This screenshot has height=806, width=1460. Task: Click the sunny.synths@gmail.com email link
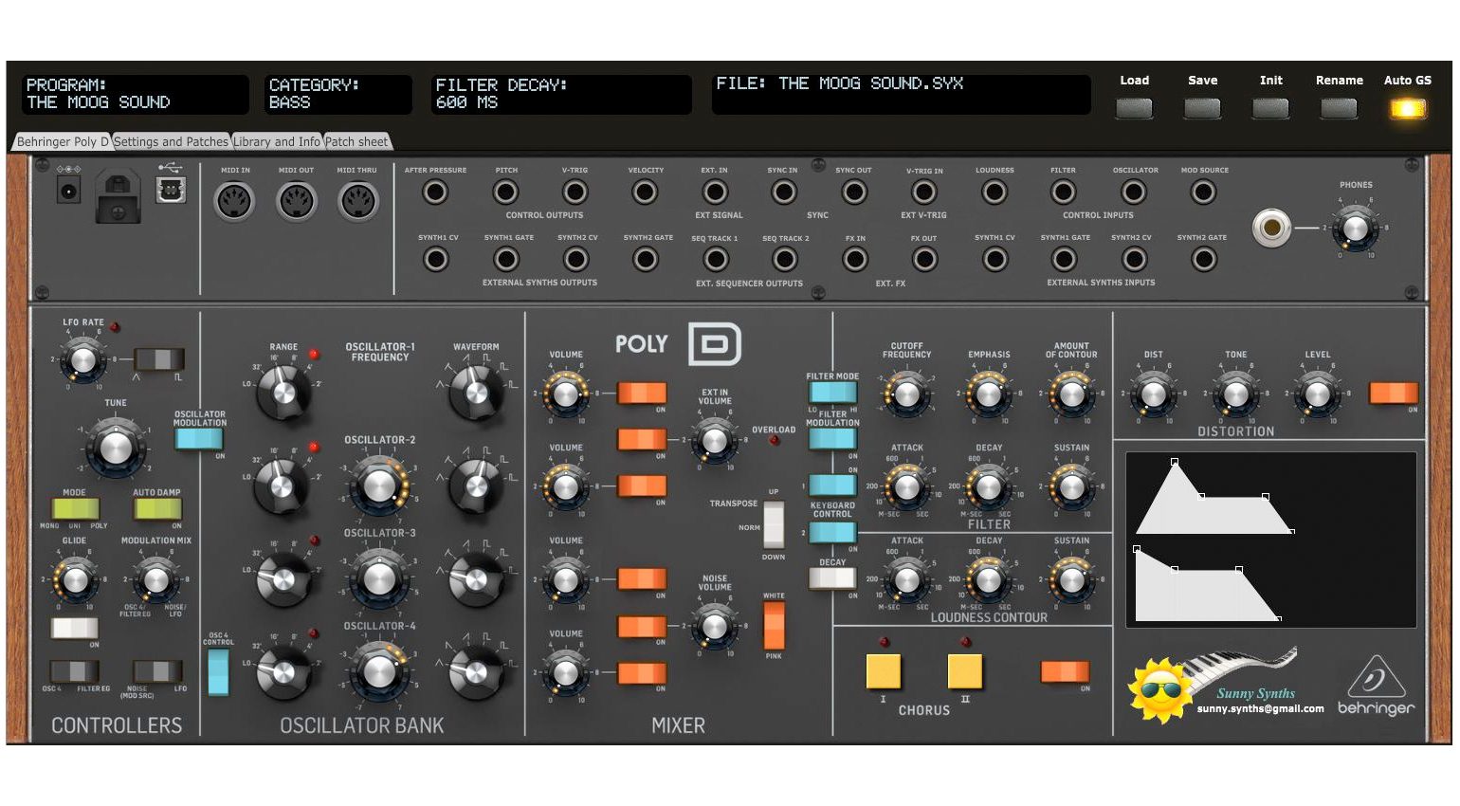(x=1260, y=708)
